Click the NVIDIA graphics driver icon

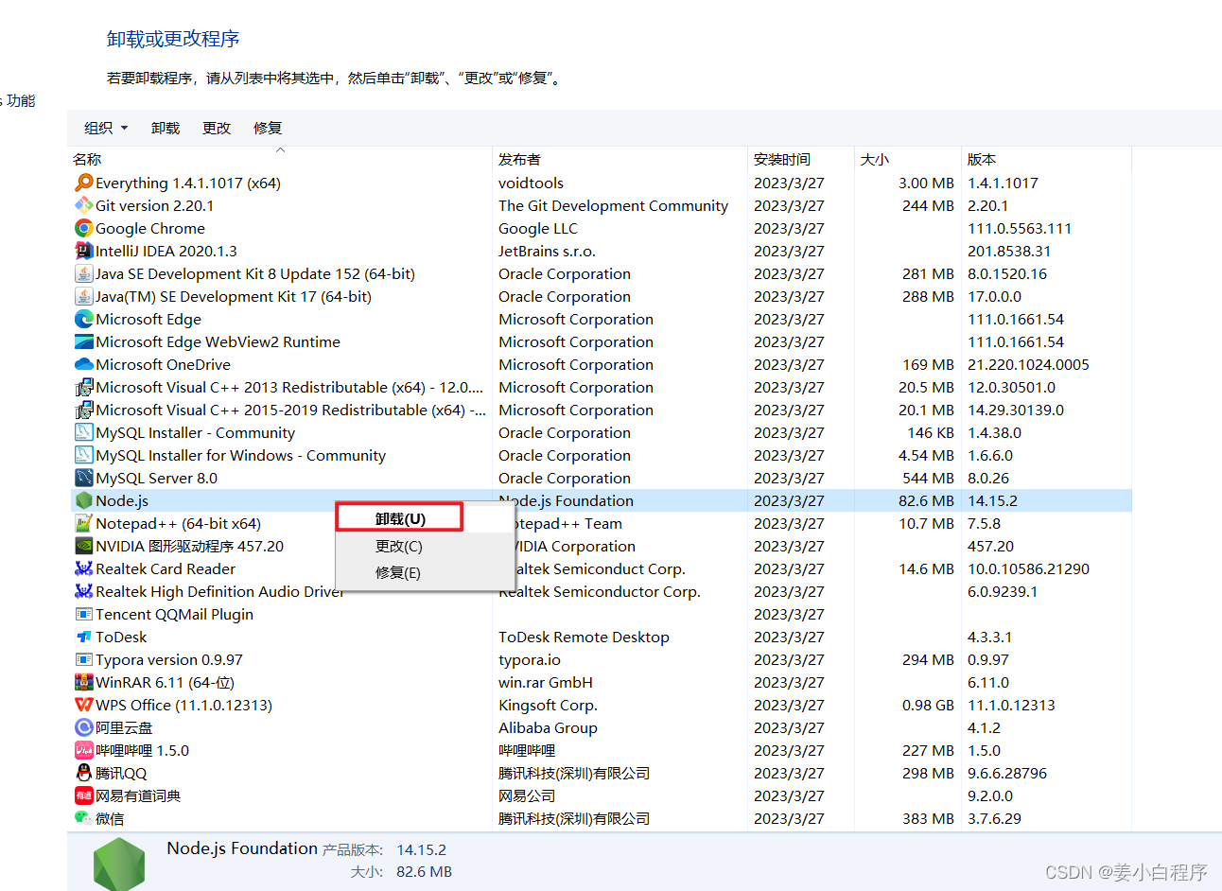point(84,546)
